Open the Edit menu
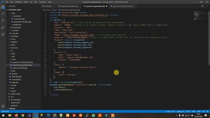 pos(11,2)
